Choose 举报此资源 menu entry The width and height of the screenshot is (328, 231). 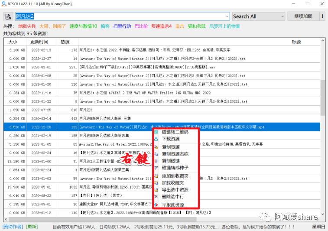[176, 205]
